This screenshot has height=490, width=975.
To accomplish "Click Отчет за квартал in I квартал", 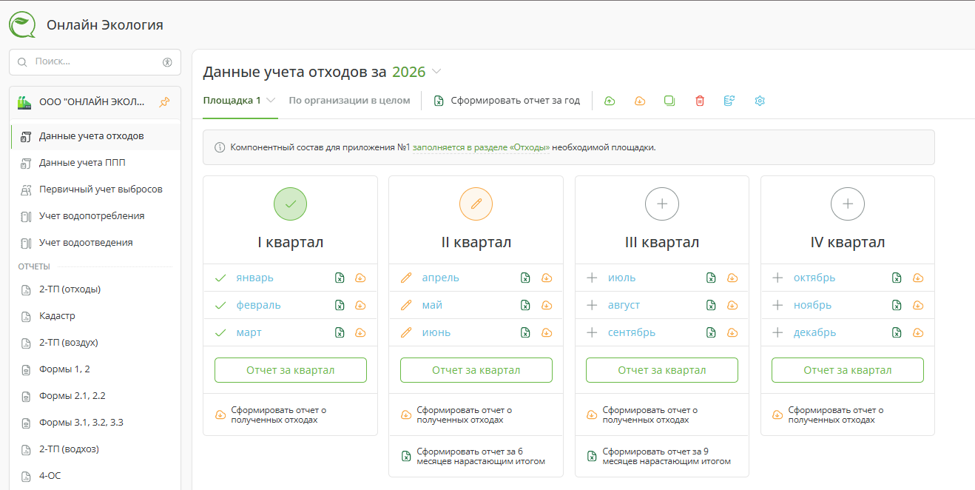I will point(290,370).
